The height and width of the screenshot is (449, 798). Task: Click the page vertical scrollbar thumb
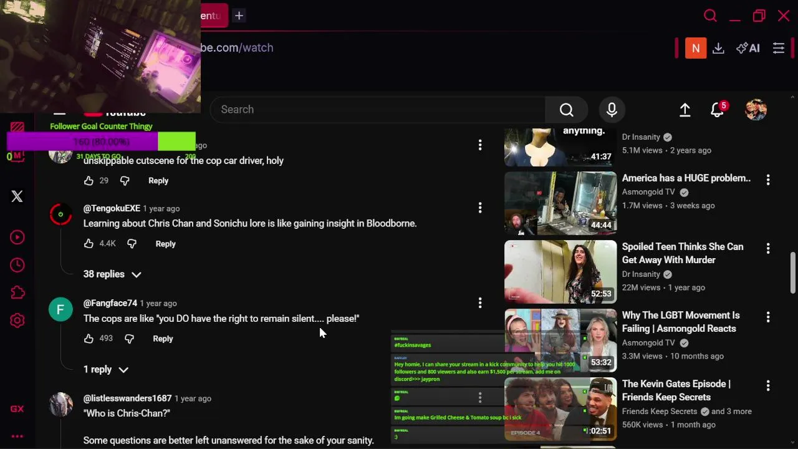(792, 273)
